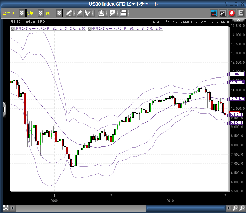
Task: Remove the Bollinger Band 2.0 indicator
Action: (13, 29)
